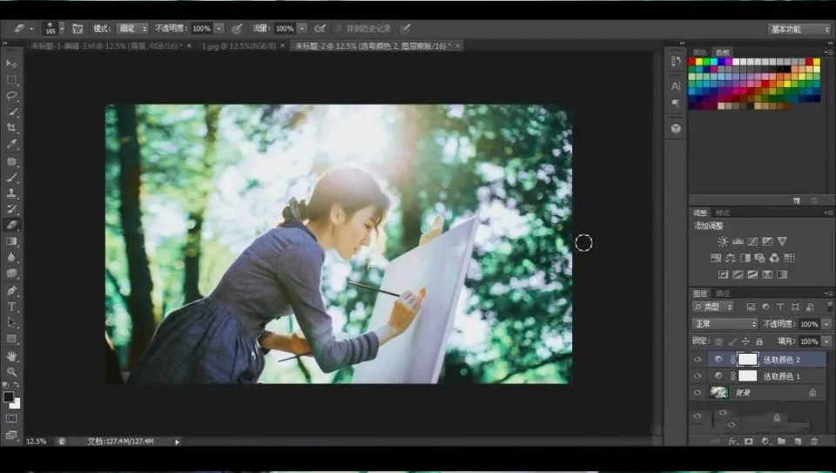This screenshot has height=473, width=836.
Task: Select the Lasso tool
Action: 11,96
